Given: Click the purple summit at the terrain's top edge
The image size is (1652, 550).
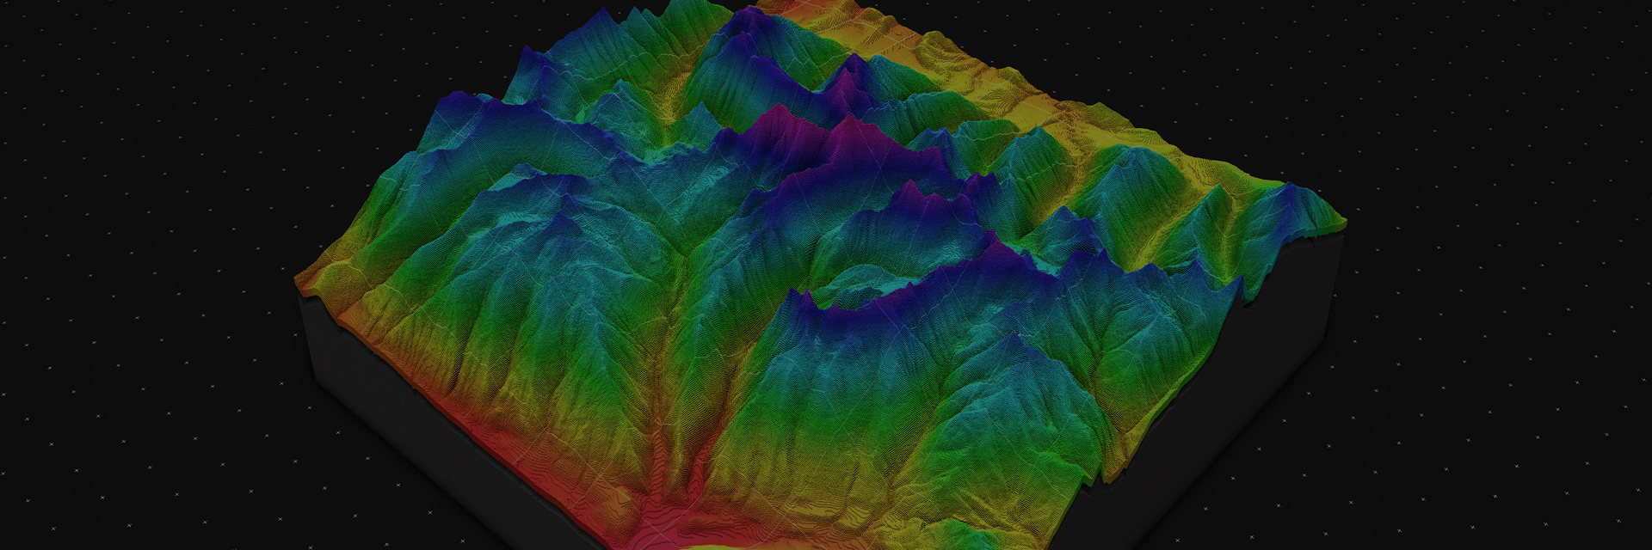Looking at the screenshot, I should [x=744, y=21].
